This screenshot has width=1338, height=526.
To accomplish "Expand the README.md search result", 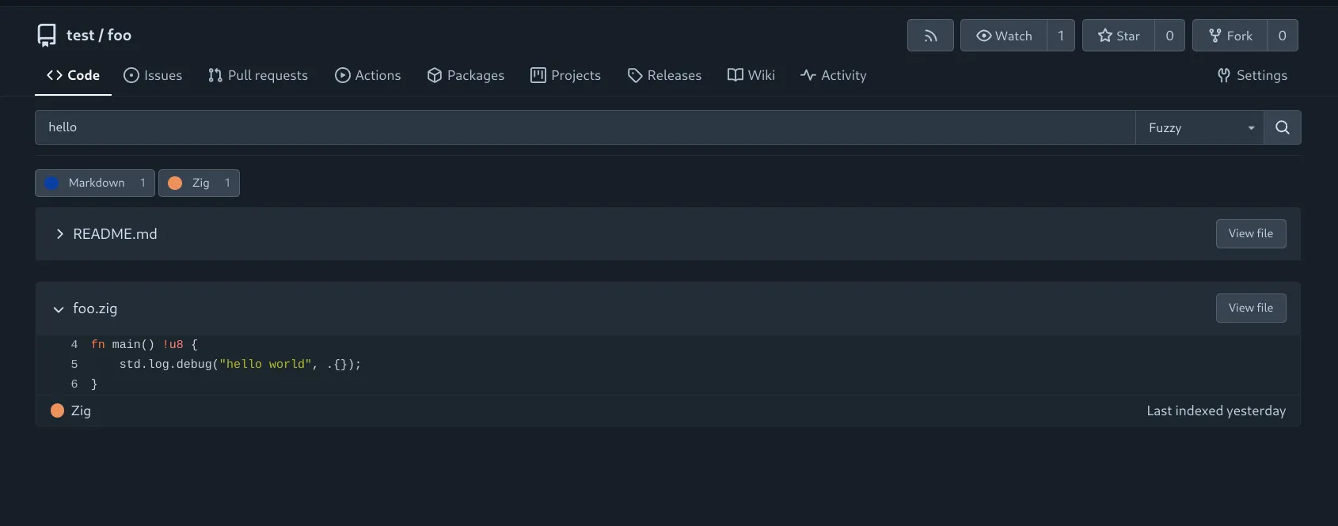I will [x=59, y=233].
